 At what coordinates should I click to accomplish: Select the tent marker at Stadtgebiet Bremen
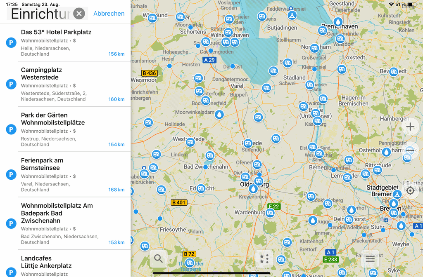397,194
